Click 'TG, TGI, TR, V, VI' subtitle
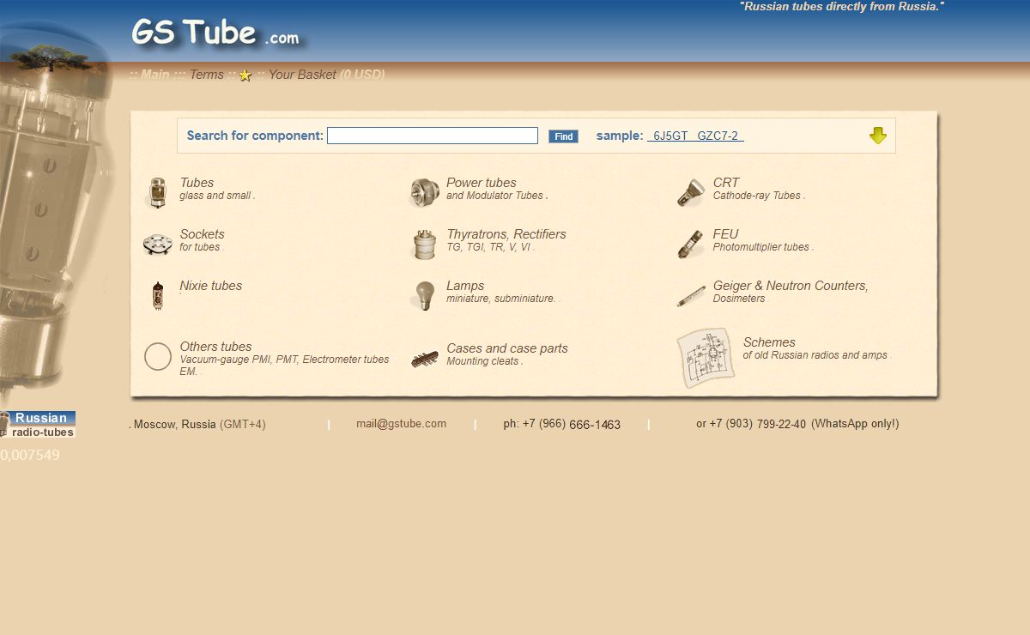 [489, 247]
